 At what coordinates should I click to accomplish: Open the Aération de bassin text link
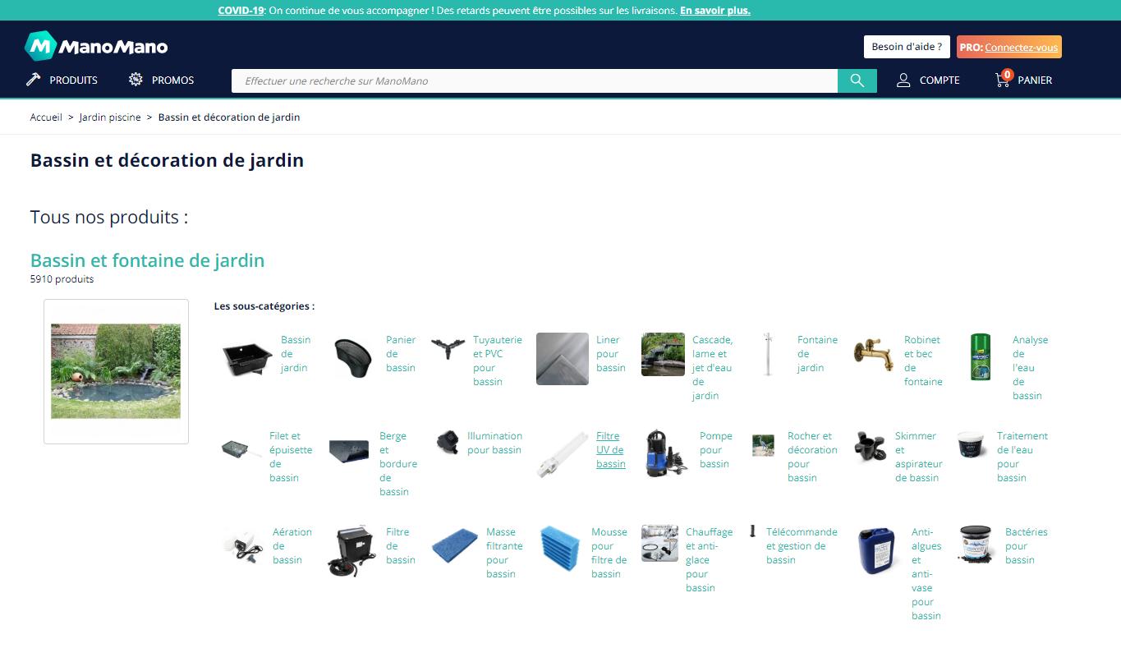click(292, 546)
